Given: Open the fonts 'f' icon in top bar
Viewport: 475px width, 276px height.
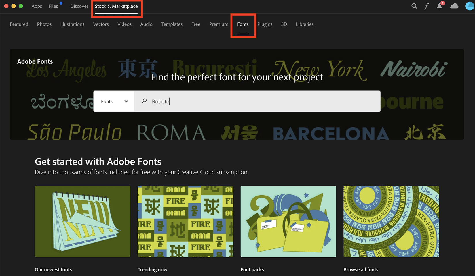Looking at the screenshot, I should tap(426, 6).
